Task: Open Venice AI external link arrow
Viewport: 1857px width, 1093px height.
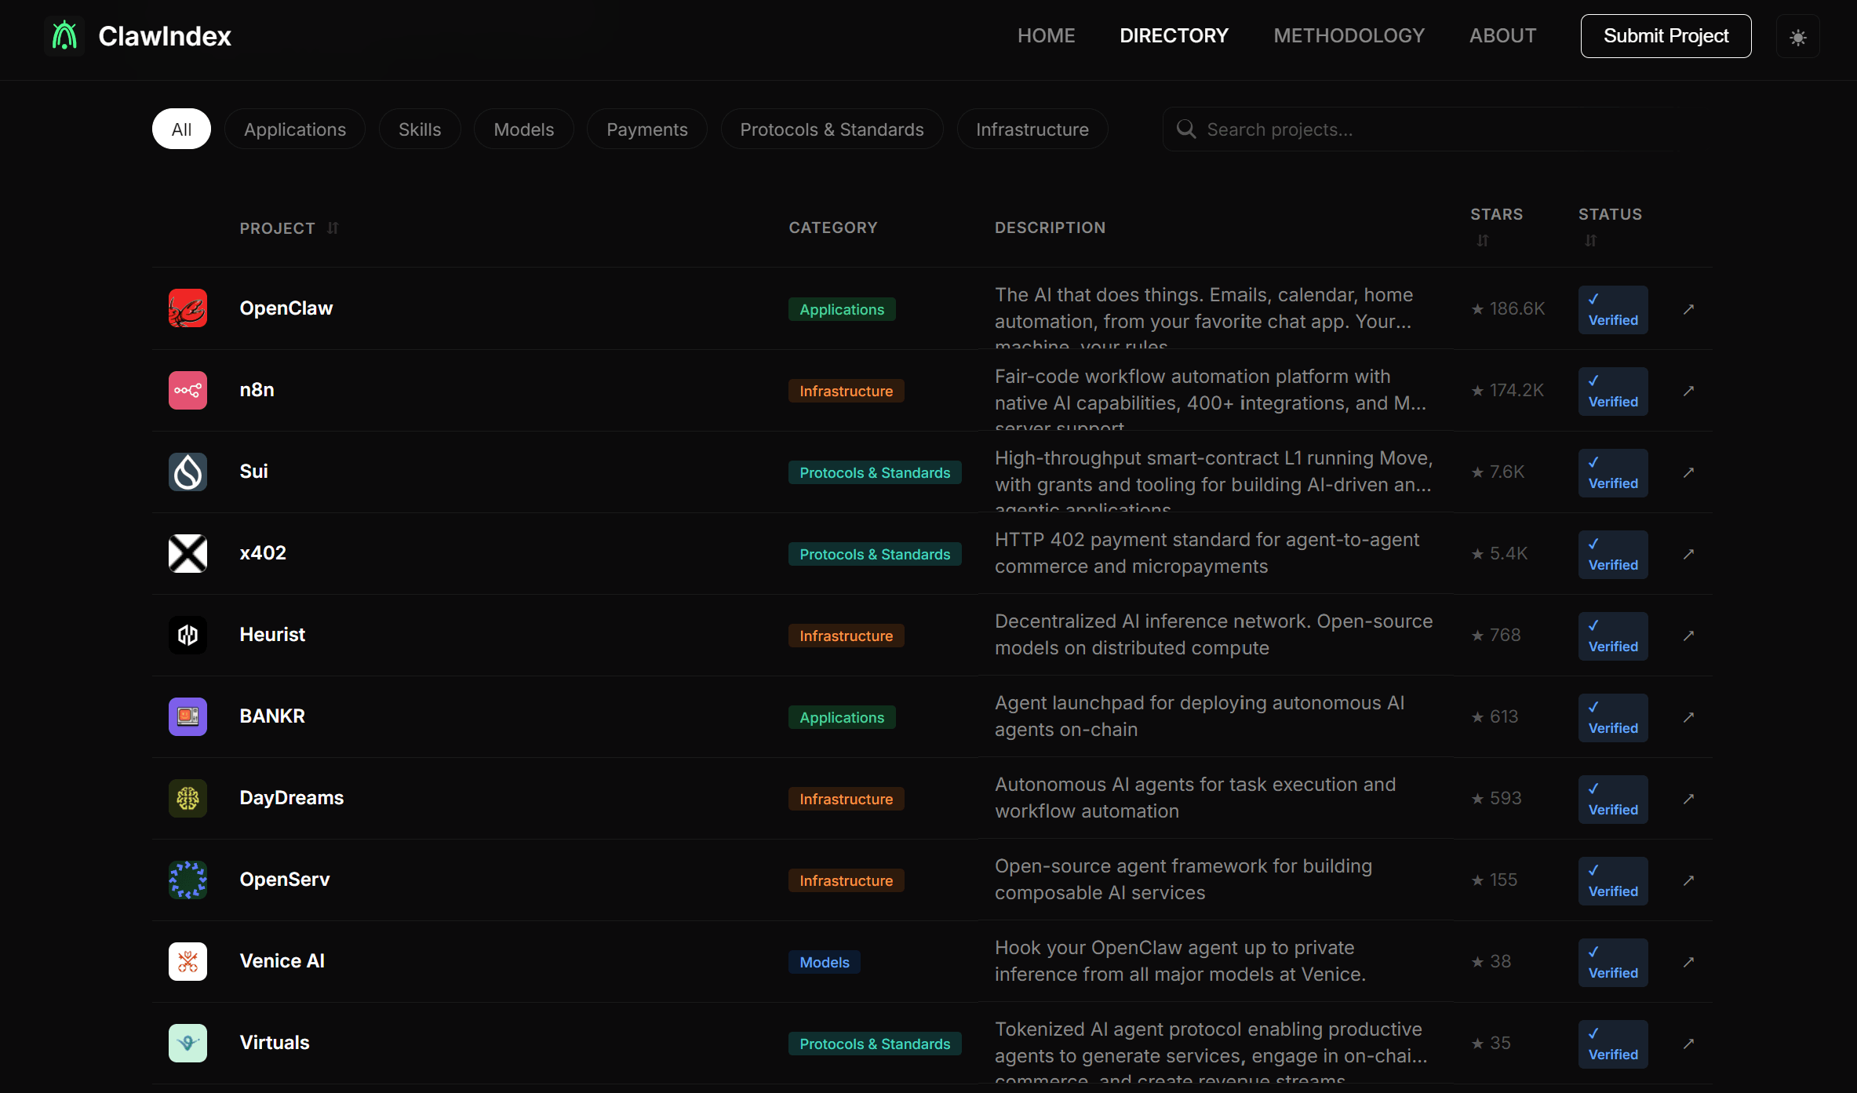Action: (1688, 962)
